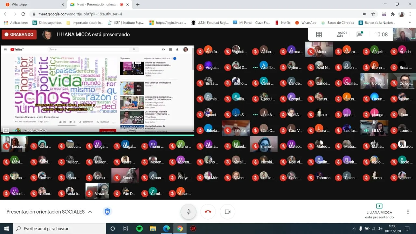Select the Meet - Presentación browser tab
Image resolution: width=416 pixels, height=234 pixels.
point(99,5)
